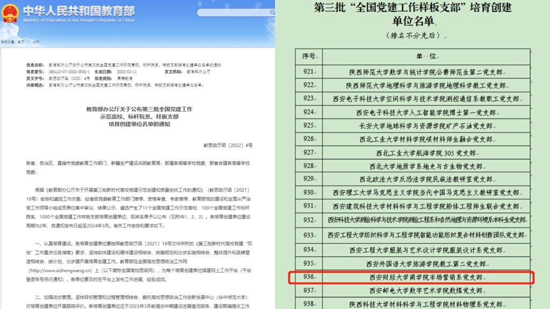Click the issuing agency value 教育部办公厅
The image size is (550, 309).
click(x=198, y=72)
